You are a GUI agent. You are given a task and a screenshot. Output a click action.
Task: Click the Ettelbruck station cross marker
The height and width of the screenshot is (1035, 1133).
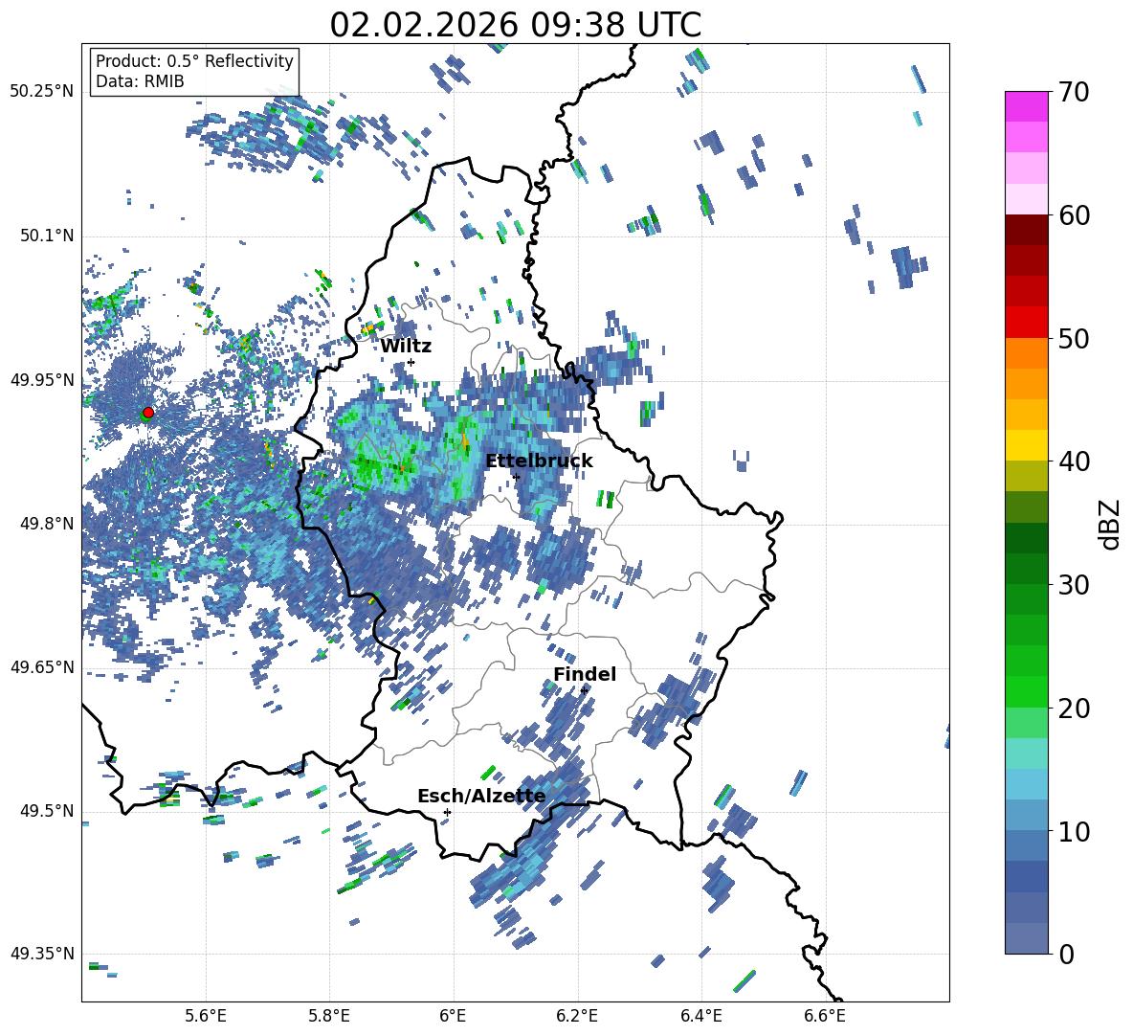coord(516,477)
